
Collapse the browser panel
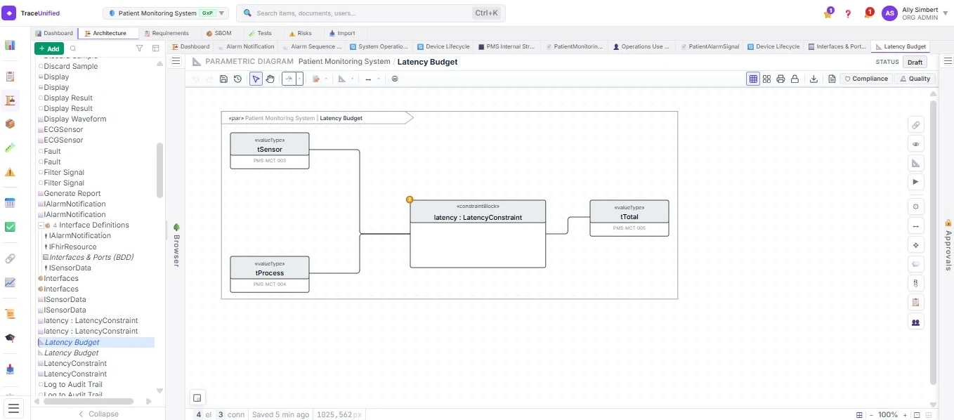[98, 414]
